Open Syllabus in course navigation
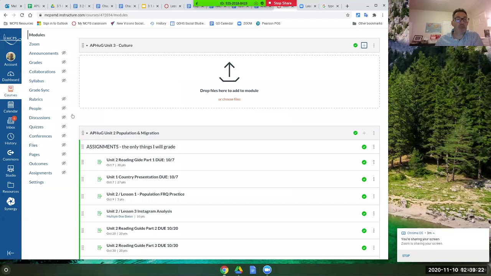The image size is (491, 276). (36, 81)
